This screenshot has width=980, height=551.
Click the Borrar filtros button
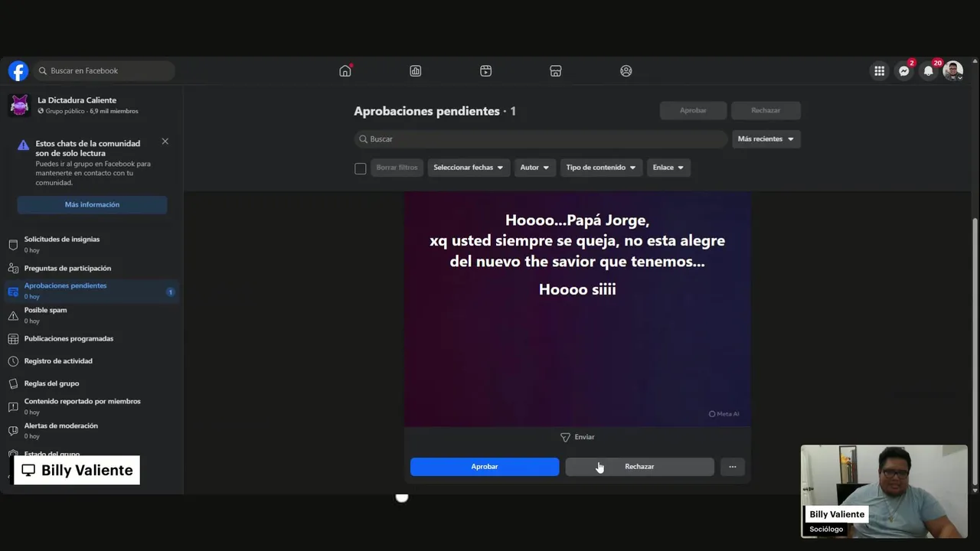pos(397,168)
